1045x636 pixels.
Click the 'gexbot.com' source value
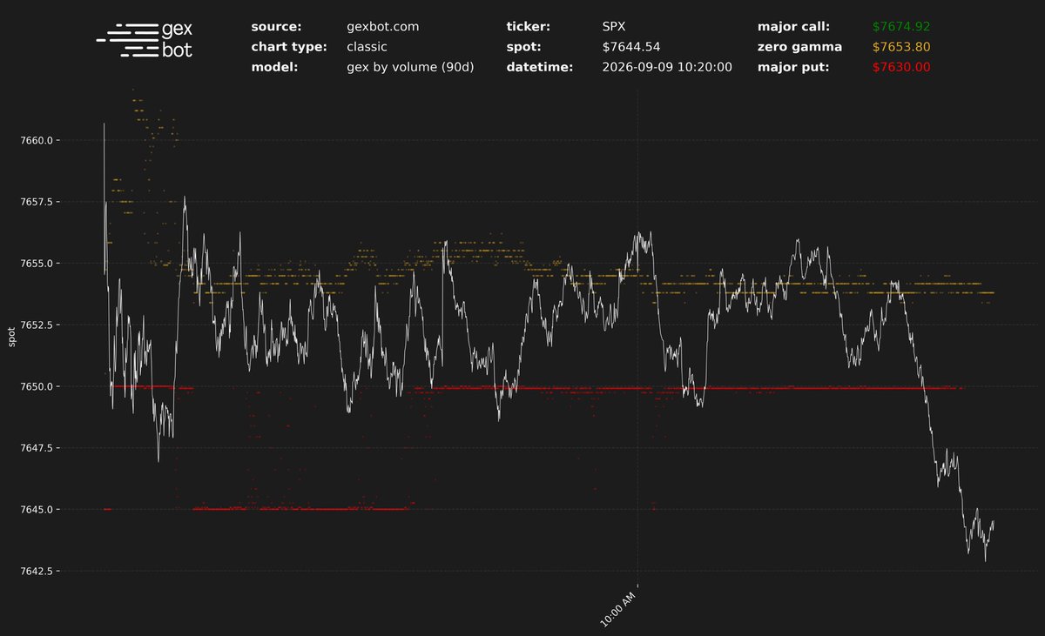coord(382,27)
